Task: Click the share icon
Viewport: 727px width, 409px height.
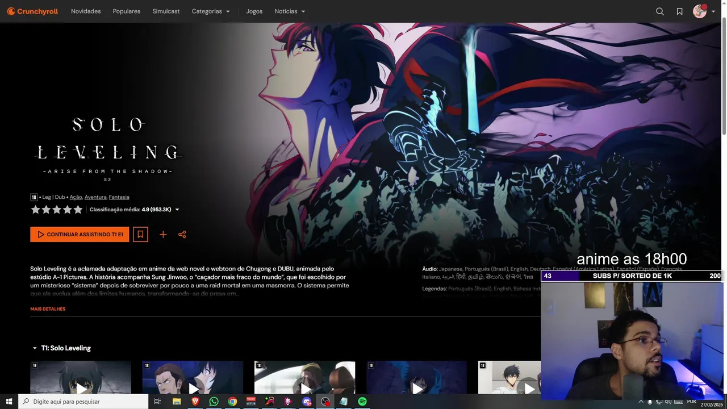Action: (x=182, y=235)
